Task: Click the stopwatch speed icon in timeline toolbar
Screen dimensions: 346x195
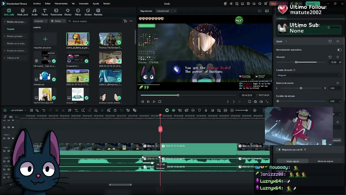Action: coord(115,110)
